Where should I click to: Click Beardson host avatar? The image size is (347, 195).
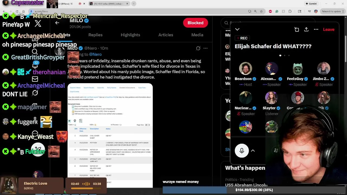246,68
